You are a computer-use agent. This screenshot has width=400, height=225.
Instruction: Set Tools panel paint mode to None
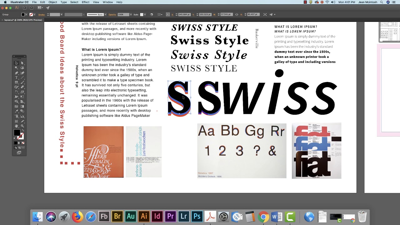(x=23, y=143)
